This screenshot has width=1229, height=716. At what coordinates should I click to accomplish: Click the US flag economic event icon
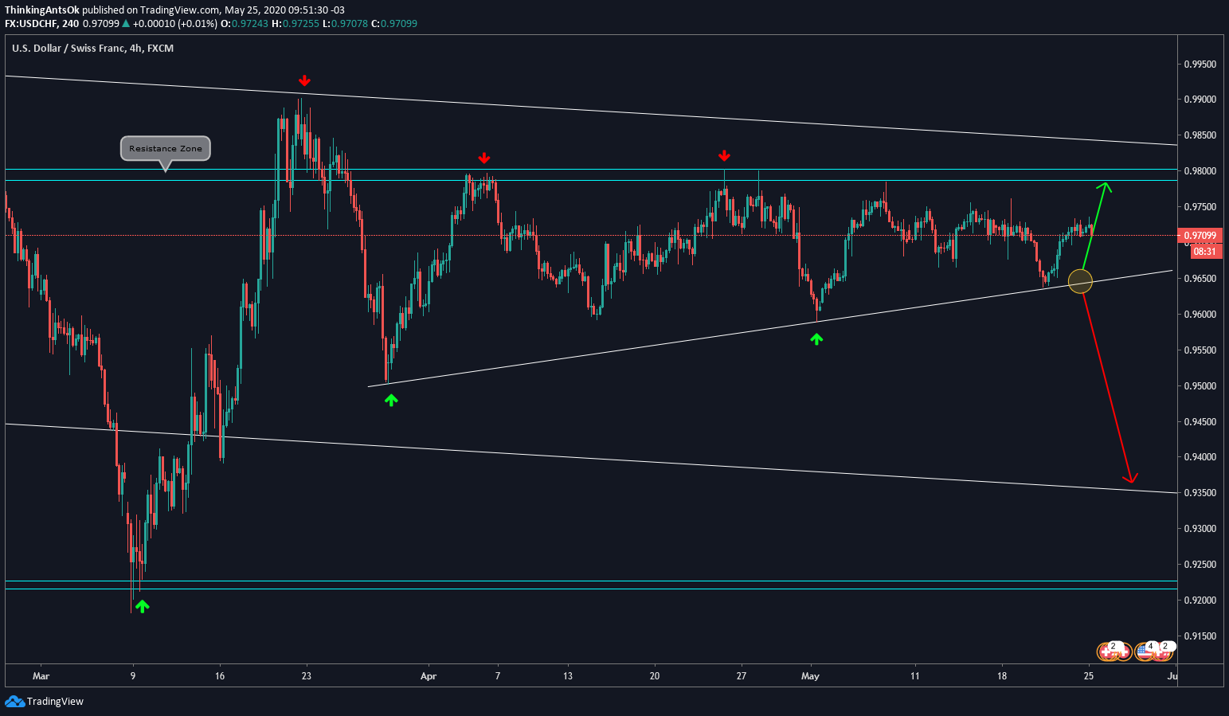pyautogui.click(x=1145, y=651)
